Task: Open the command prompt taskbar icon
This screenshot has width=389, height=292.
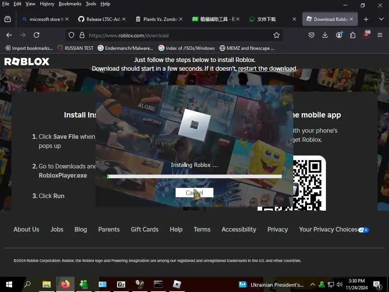Action: [158, 284]
